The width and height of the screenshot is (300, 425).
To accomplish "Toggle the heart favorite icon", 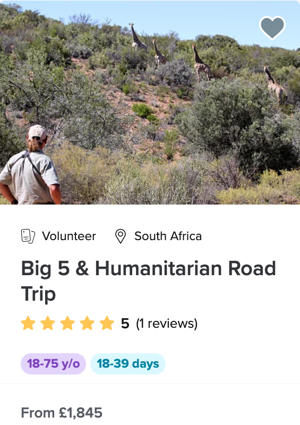I will [272, 28].
